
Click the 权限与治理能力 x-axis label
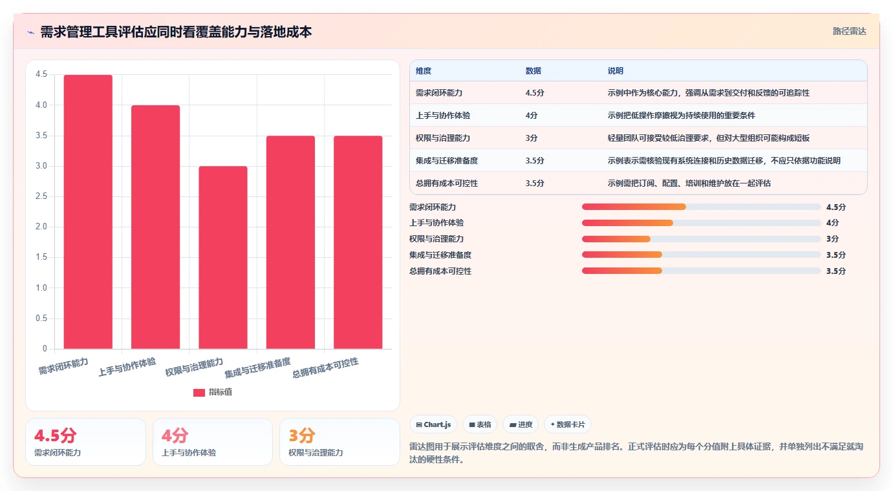click(x=194, y=366)
